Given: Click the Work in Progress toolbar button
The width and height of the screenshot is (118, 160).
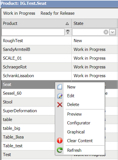Looking at the screenshot, I should coord(19,13).
